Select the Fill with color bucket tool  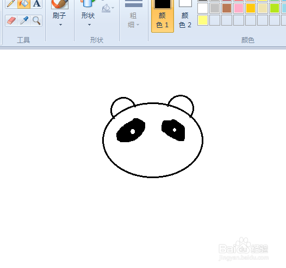(24, 4)
